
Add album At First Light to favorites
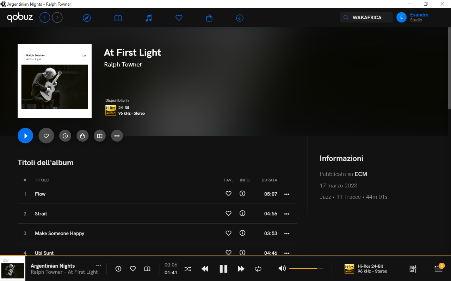coord(46,136)
